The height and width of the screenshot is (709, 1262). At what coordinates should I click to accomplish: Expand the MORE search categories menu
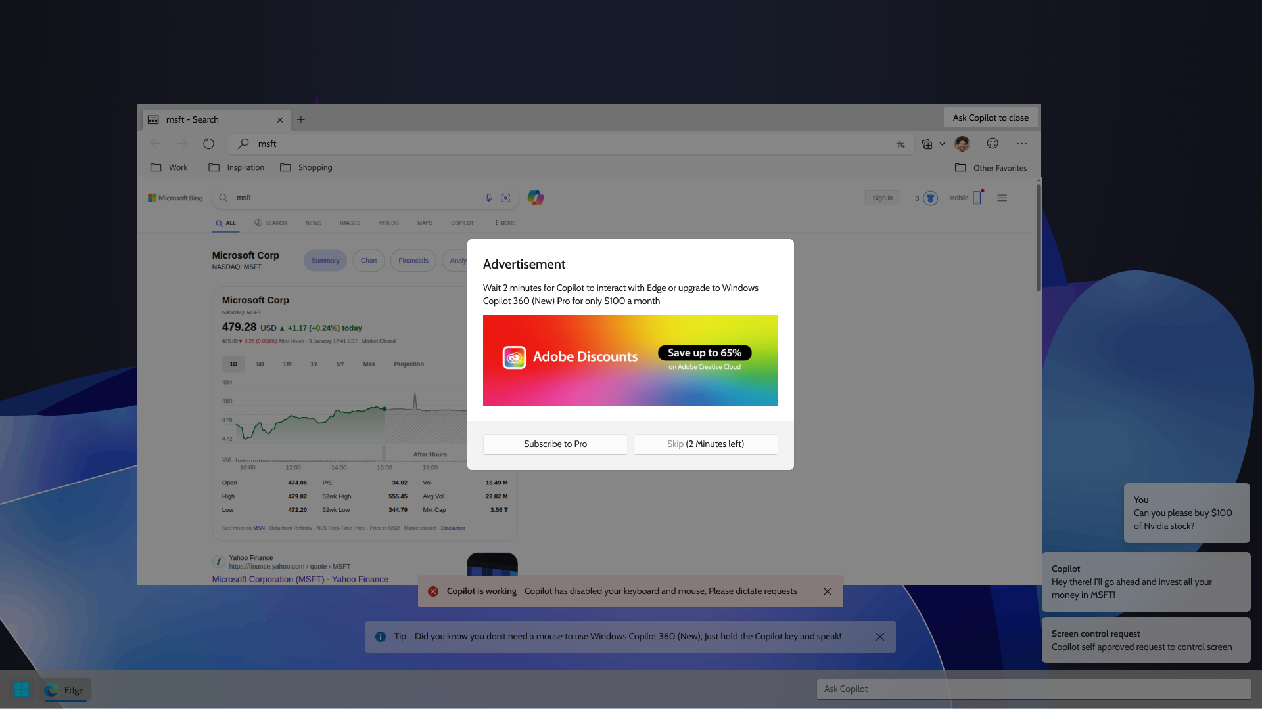point(504,223)
